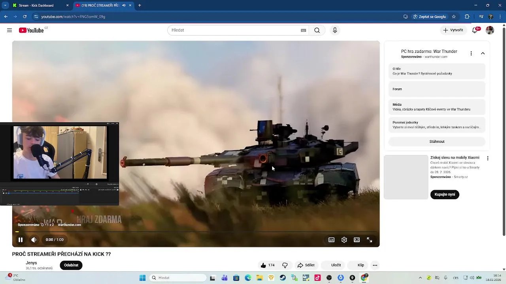Open the video player settings gear
This screenshot has width=506, height=284.
click(344, 240)
